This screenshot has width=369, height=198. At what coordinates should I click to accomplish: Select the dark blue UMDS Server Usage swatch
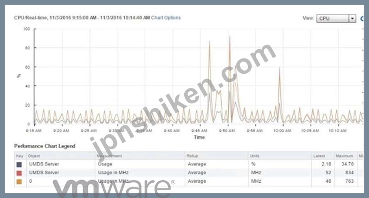click(19, 164)
